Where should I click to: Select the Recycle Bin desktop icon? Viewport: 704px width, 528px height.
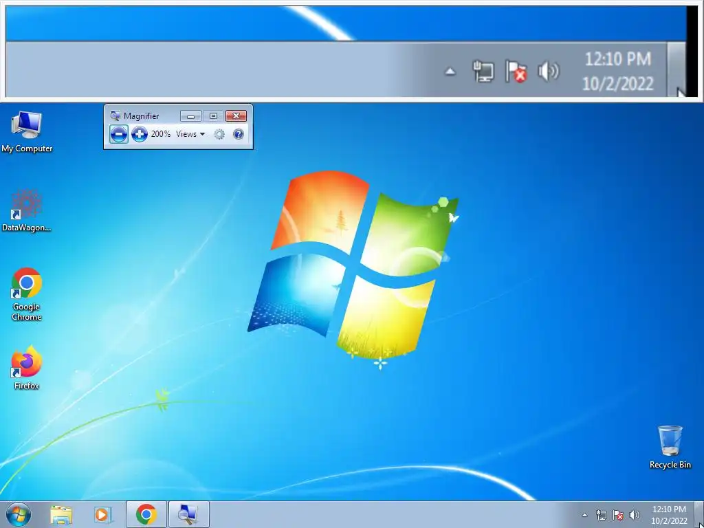coord(670,447)
